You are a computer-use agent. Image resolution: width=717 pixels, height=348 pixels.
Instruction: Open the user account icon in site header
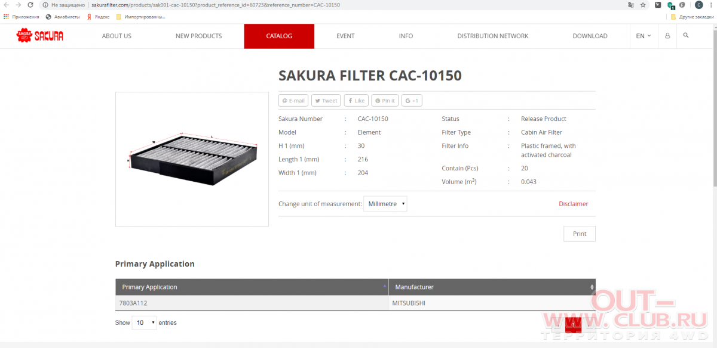coord(667,36)
